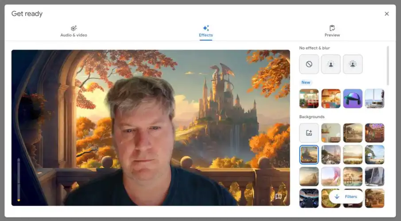Viewport: 401px width, 221px height.
Task: Pick the bright window room background in New
Action: pos(374,99)
